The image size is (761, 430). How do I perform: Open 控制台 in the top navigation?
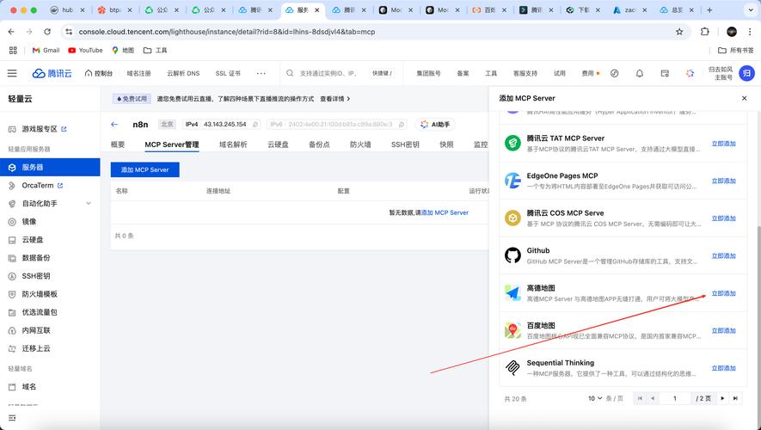[x=99, y=73]
